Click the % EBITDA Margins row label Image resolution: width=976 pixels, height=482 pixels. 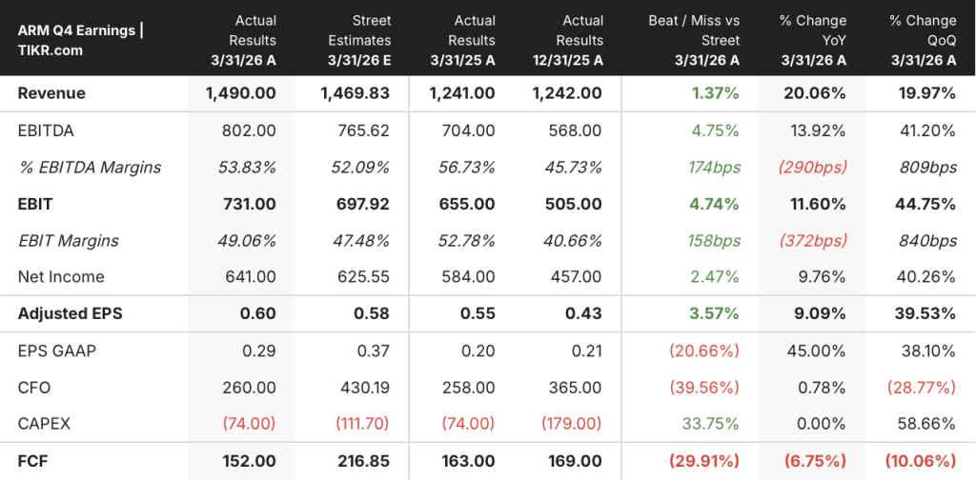pos(89,168)
